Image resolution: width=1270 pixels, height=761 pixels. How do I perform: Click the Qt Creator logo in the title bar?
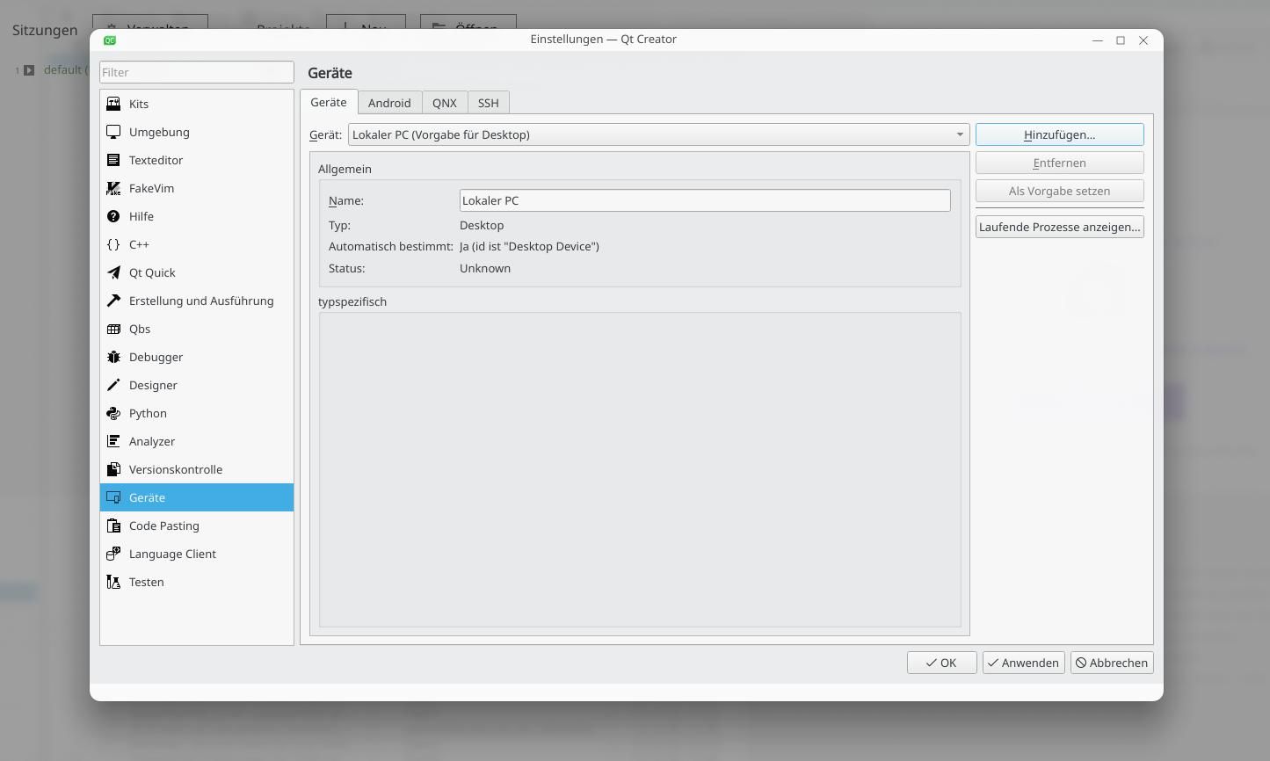[x=110, y=40]
